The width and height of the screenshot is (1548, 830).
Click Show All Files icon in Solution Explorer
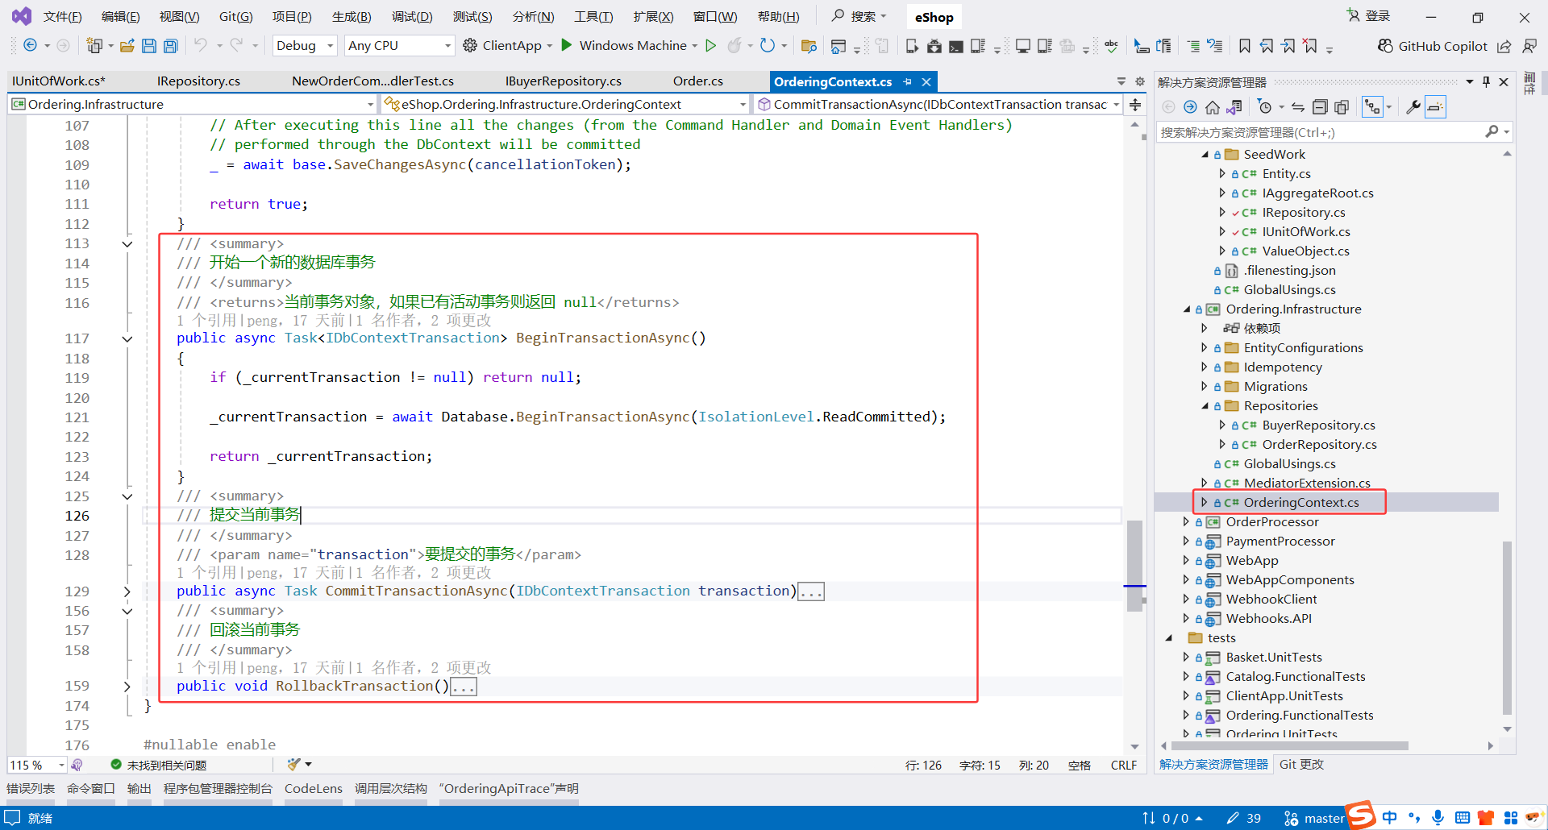1342,107
